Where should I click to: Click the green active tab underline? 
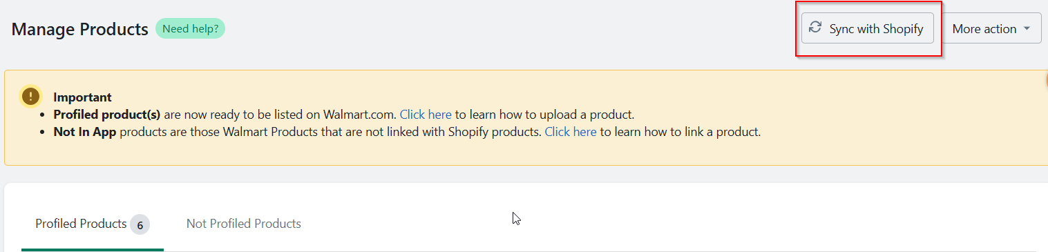point(93,250)
